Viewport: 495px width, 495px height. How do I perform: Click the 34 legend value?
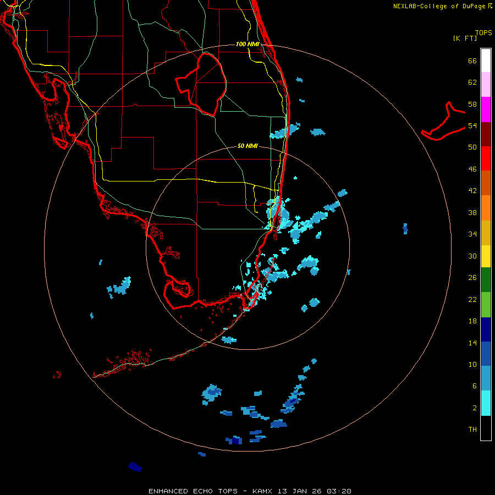[x=472, y=234]
